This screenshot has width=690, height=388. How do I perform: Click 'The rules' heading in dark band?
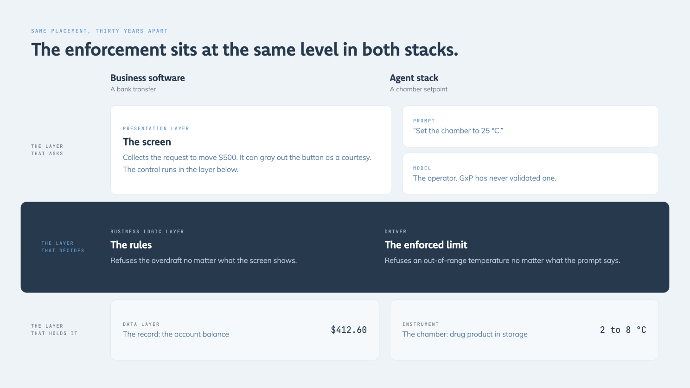click(x=131, y=245)
